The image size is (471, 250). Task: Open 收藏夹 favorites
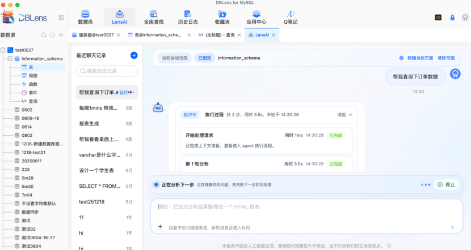tap(222, 17)
